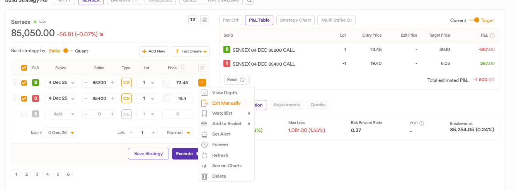Viewport: 516px width, 190px height.
Task: Uncheck the 85200 buy leg checkbox
Action: (x=24, y=83)
